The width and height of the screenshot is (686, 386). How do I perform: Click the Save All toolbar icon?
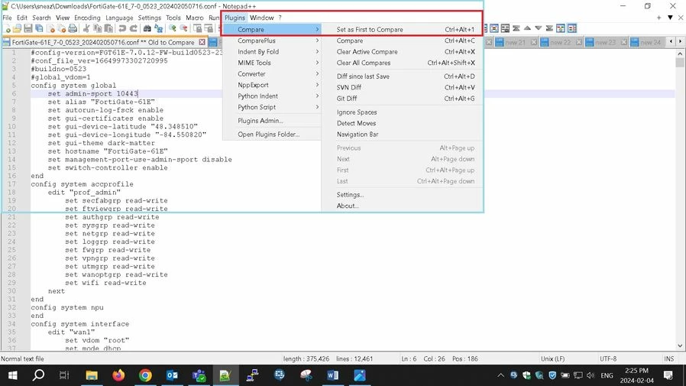click(x=39, y=29)
